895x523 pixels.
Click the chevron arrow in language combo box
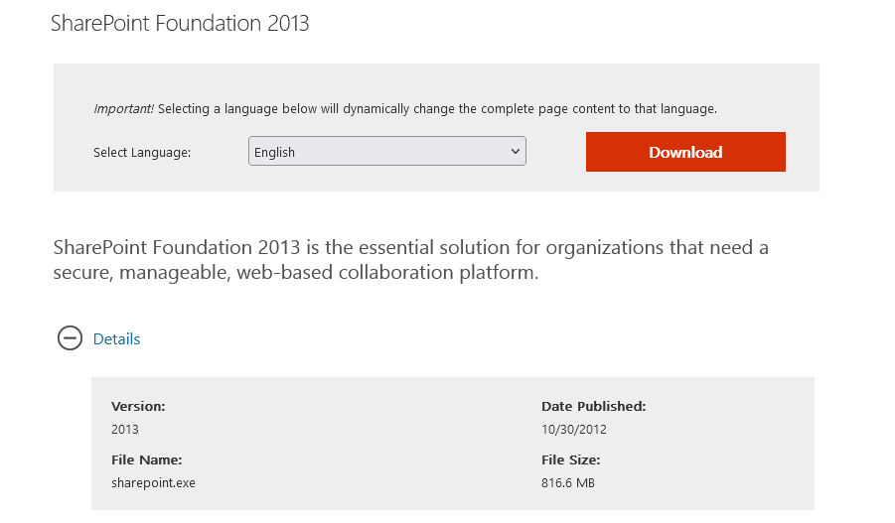515,152
